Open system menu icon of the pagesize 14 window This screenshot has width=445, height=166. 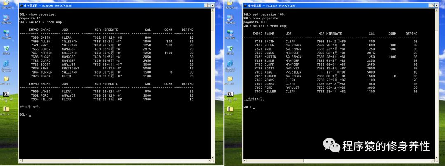point(21,5)
